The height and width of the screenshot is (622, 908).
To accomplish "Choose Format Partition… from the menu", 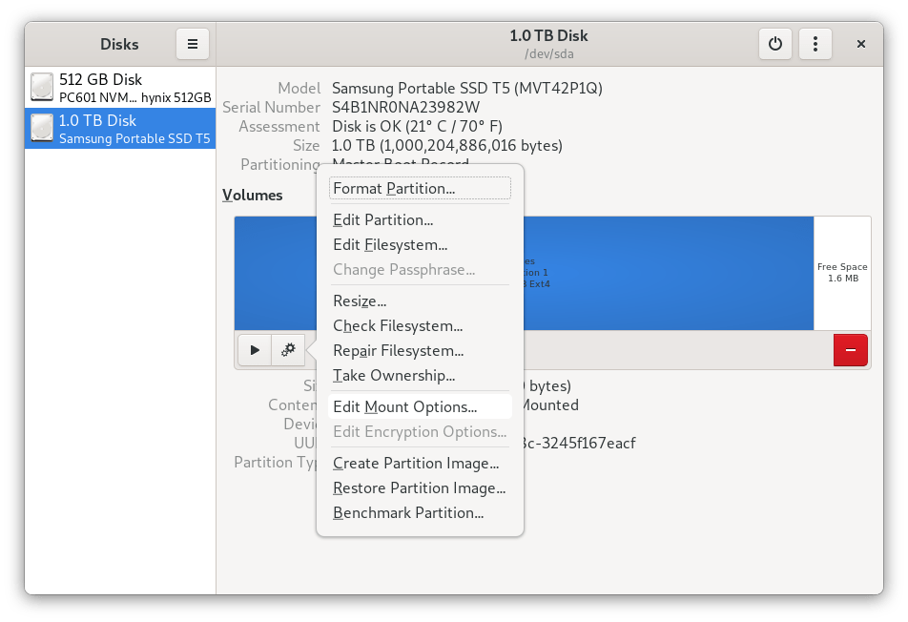I will pos(420,189).
